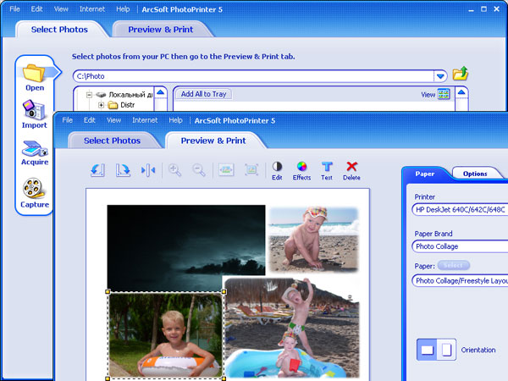508x381 pixels.
Task: Open the Effects color wheel tool
Action: [x=301, y=171]
